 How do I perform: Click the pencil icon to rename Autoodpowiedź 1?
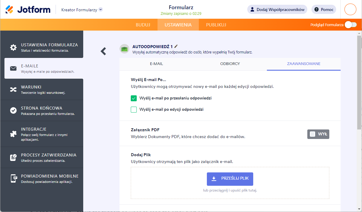tap(176, 46)
